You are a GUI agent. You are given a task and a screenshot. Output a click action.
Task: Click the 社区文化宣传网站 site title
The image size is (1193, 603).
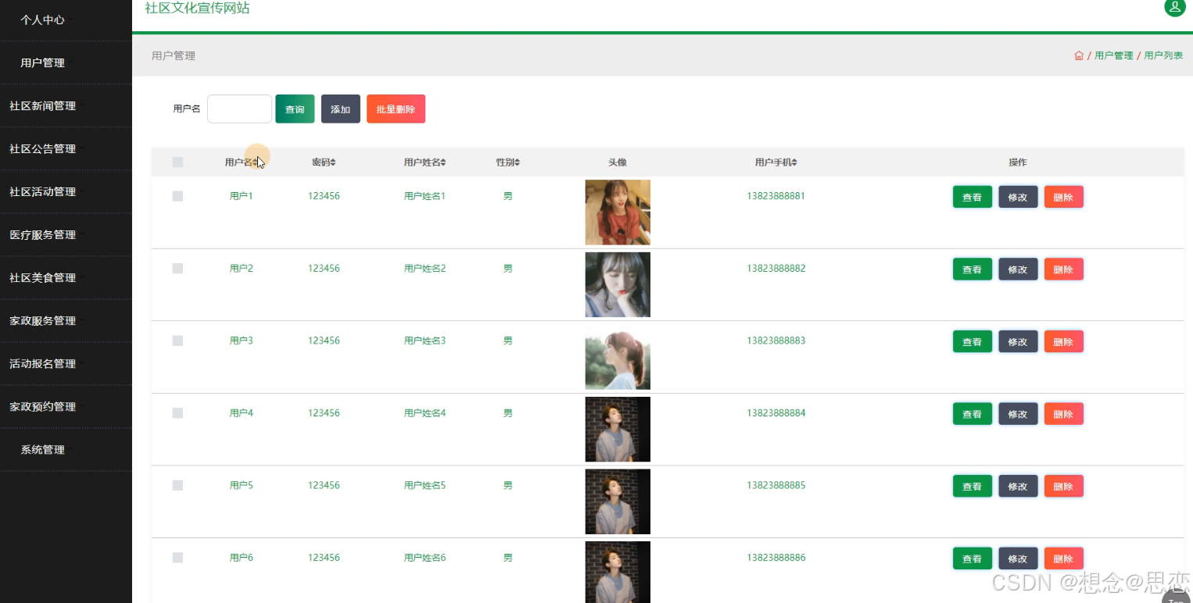point(198,8)
